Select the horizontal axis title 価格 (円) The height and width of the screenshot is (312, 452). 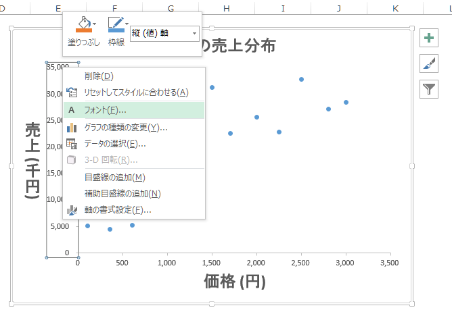[235, 281]
